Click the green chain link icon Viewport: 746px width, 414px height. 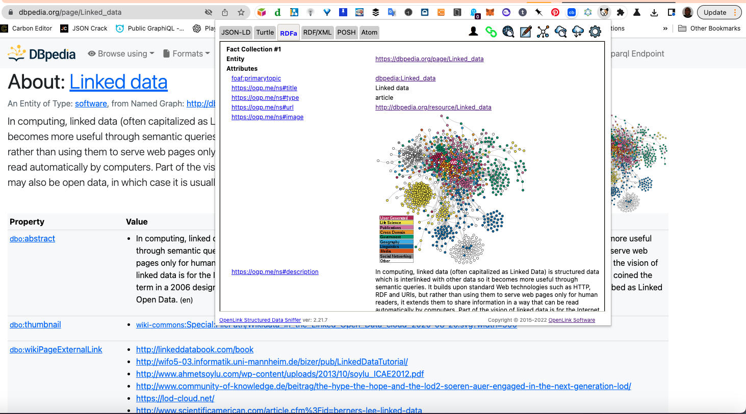[491, 32]
